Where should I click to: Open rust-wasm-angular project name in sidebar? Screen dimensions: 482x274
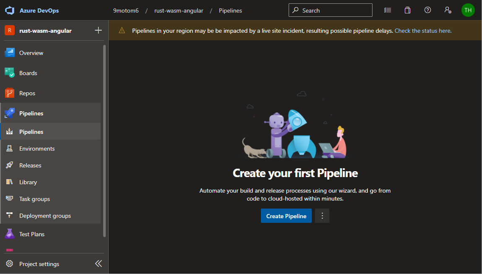point(45,31)
